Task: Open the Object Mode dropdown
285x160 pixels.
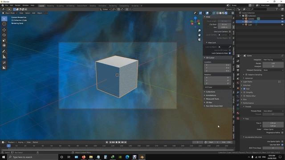Action: [10, 13]
